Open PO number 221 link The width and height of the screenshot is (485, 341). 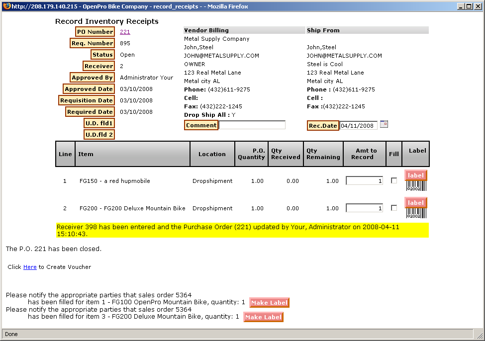125,32
